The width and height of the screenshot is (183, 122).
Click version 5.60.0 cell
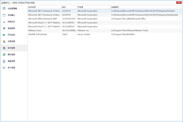[65, 34]
